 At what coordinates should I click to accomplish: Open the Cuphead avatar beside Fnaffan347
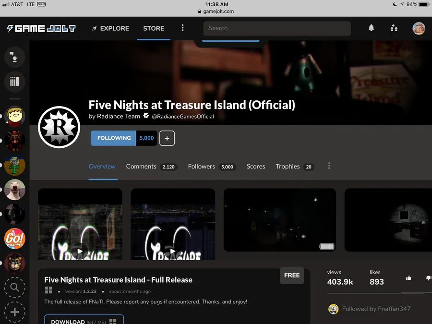click(334, 309)
